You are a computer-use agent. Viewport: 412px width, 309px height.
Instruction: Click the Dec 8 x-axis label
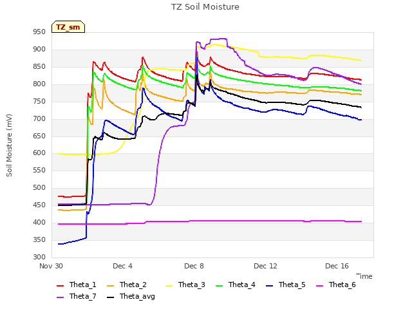[194, 266]
